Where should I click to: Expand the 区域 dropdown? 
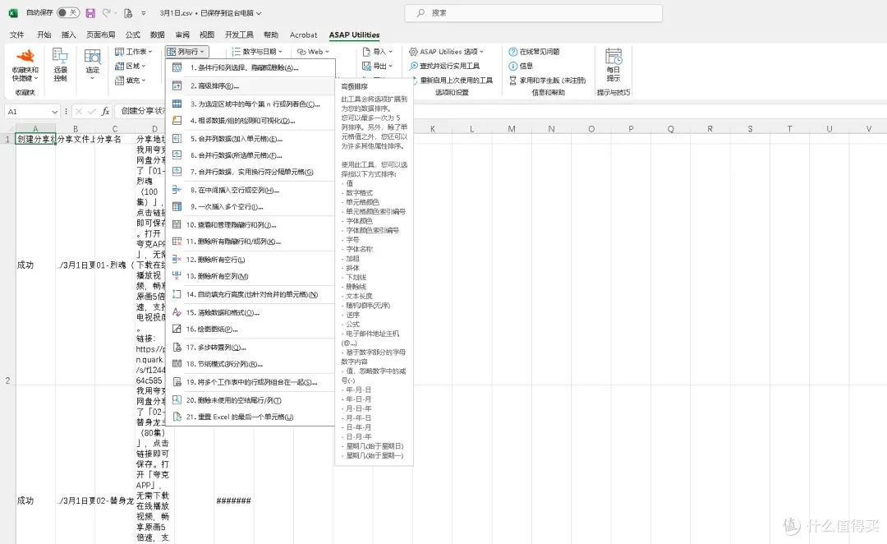(x=130, y=66)
